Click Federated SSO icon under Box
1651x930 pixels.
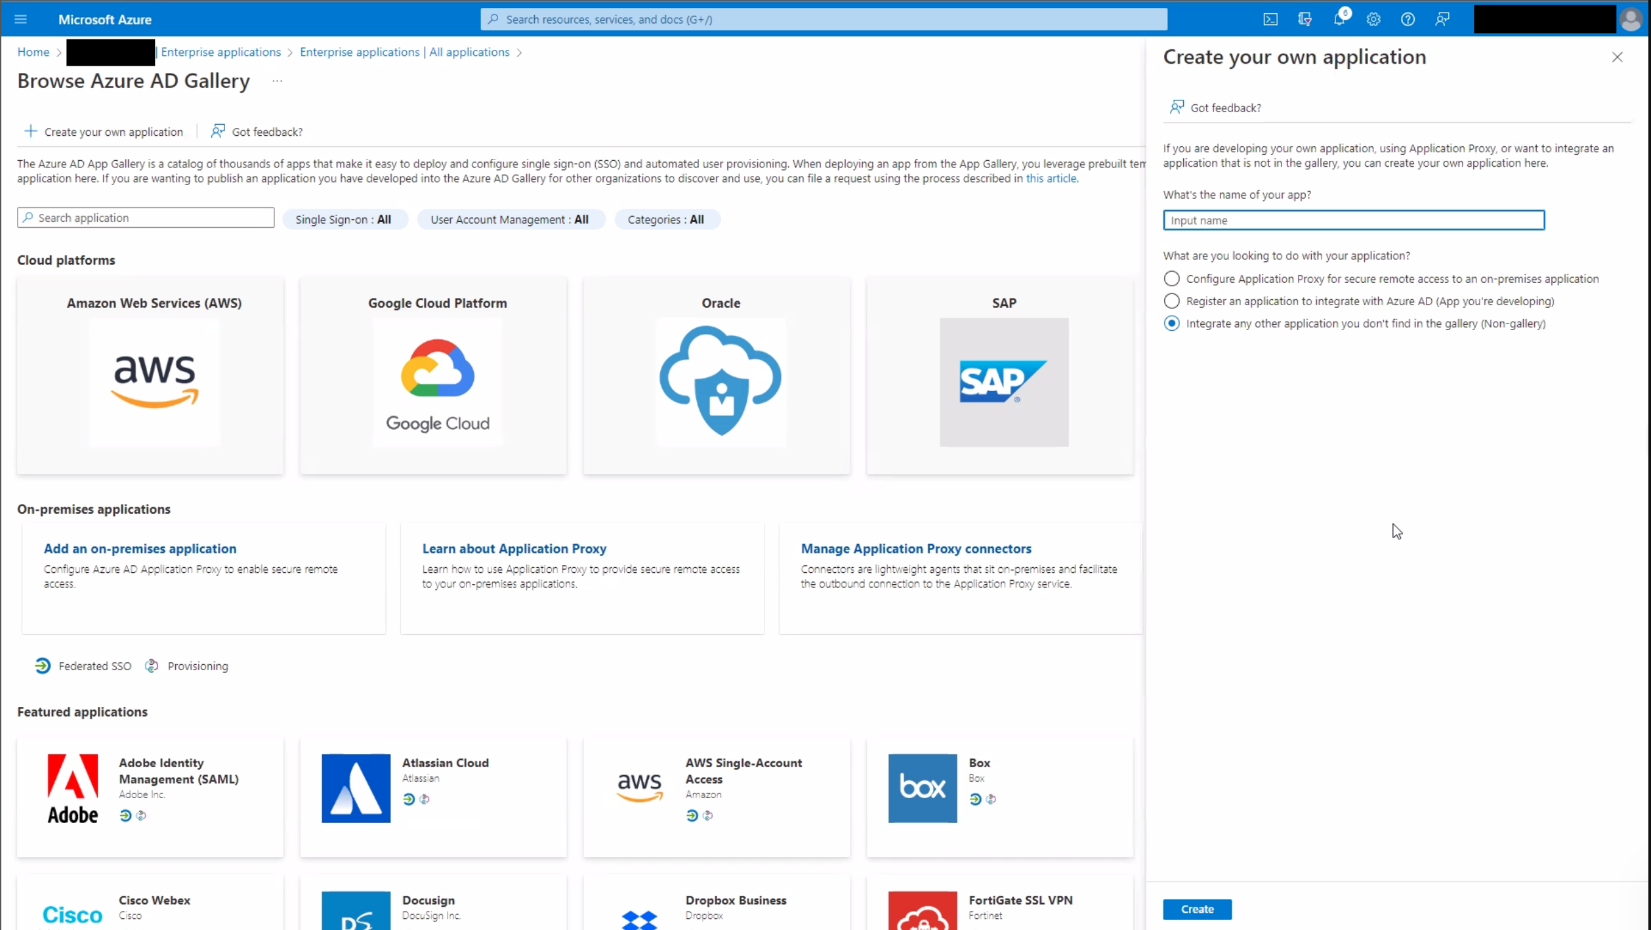point(975,799)
